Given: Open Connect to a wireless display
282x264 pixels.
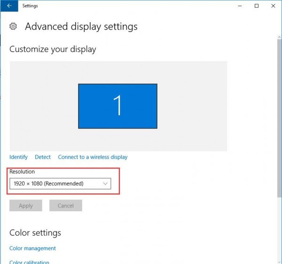Looking at the screenshot, I should (x=93, y=157).
